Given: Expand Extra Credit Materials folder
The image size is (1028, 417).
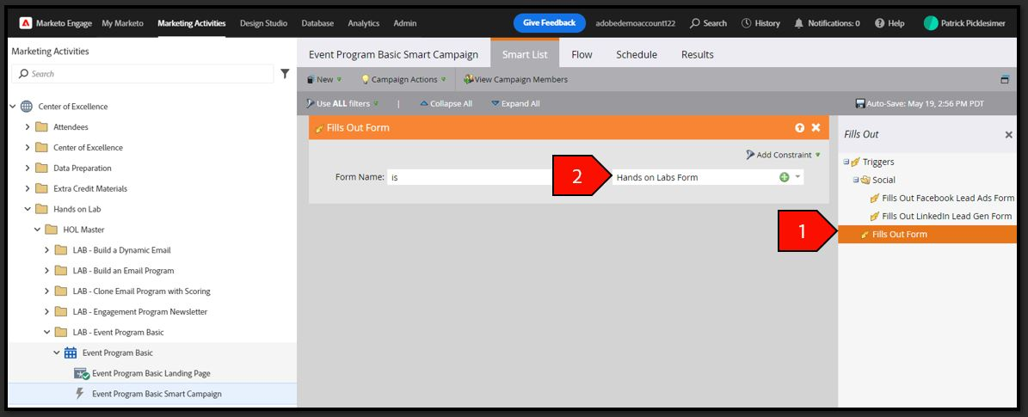Looking at the screenshot, I should (27, 188).
